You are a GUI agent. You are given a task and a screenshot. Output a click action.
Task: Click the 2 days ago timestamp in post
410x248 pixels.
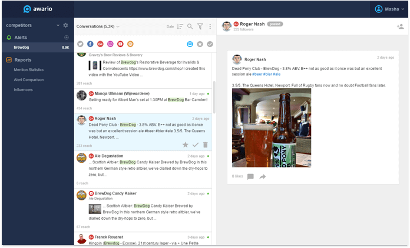pyautogui.click(x=385, y=58)
